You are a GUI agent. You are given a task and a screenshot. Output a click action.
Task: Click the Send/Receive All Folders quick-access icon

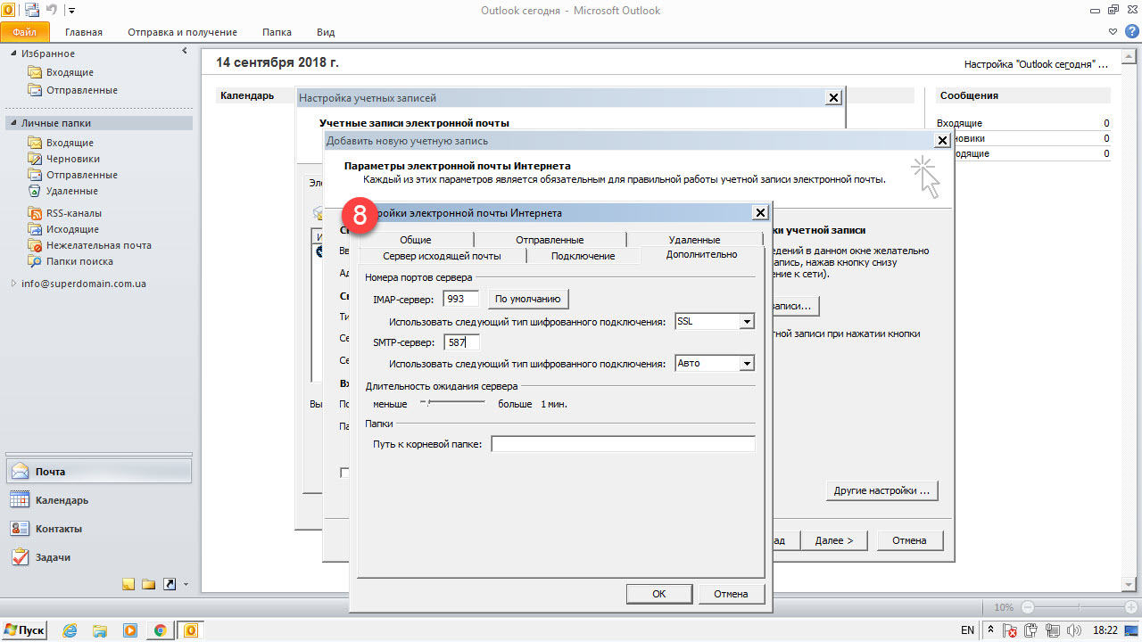pos(32,10)
